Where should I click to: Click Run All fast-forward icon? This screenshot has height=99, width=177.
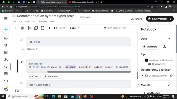click(56, 28)
